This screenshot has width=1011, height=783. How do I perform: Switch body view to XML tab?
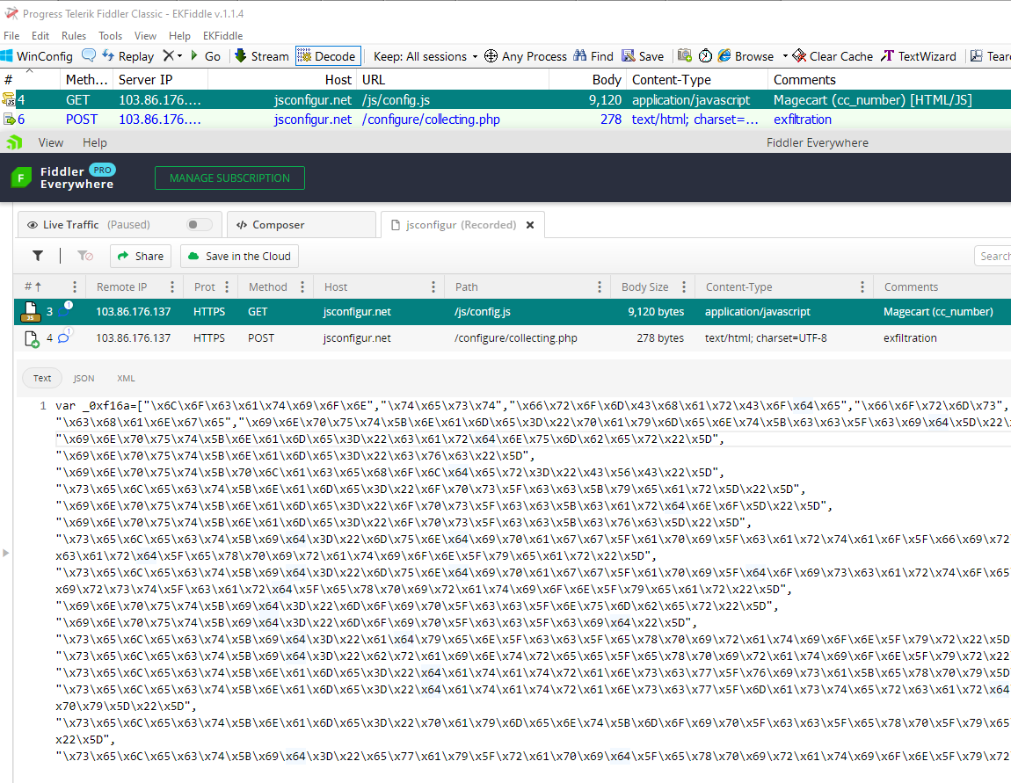point(126,378)
